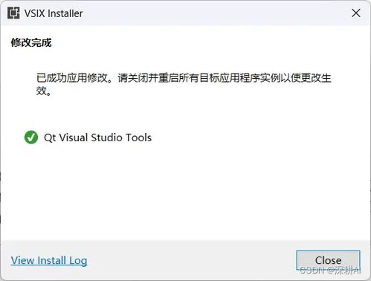
Task: Click the word Visual in extension name
Action: (x=74, y=138)
